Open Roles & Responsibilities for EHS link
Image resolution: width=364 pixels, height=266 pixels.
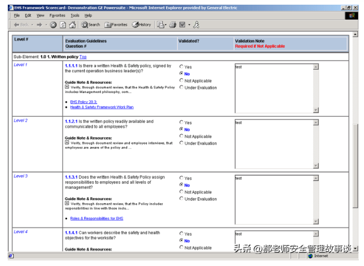click(x=97, y=218)
